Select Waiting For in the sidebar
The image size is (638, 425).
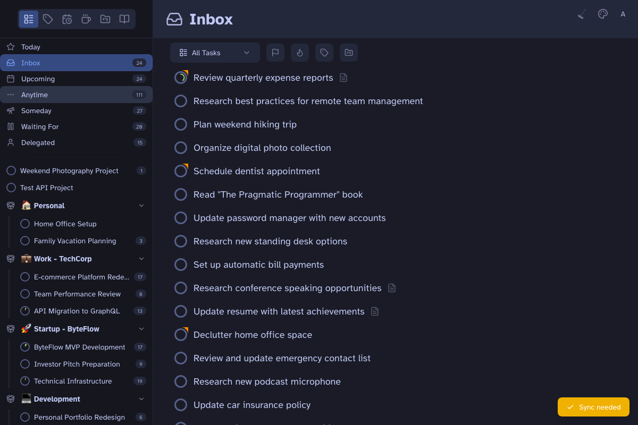pos(40,126)
